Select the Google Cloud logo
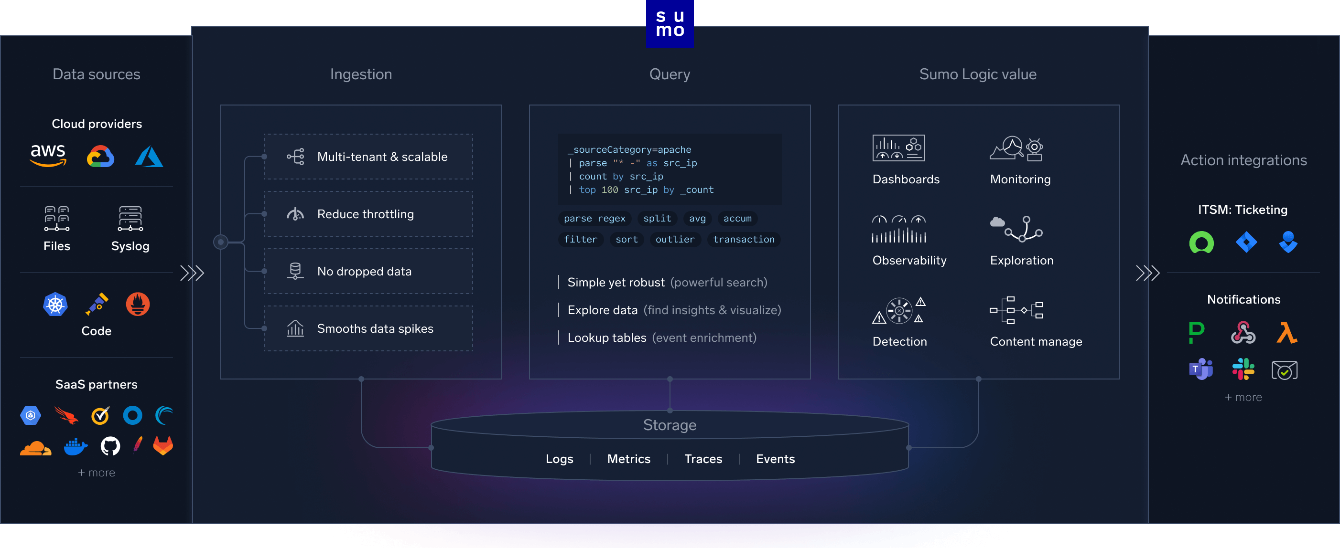Viewport: 1340px width, 548px height. coord(100,157)
